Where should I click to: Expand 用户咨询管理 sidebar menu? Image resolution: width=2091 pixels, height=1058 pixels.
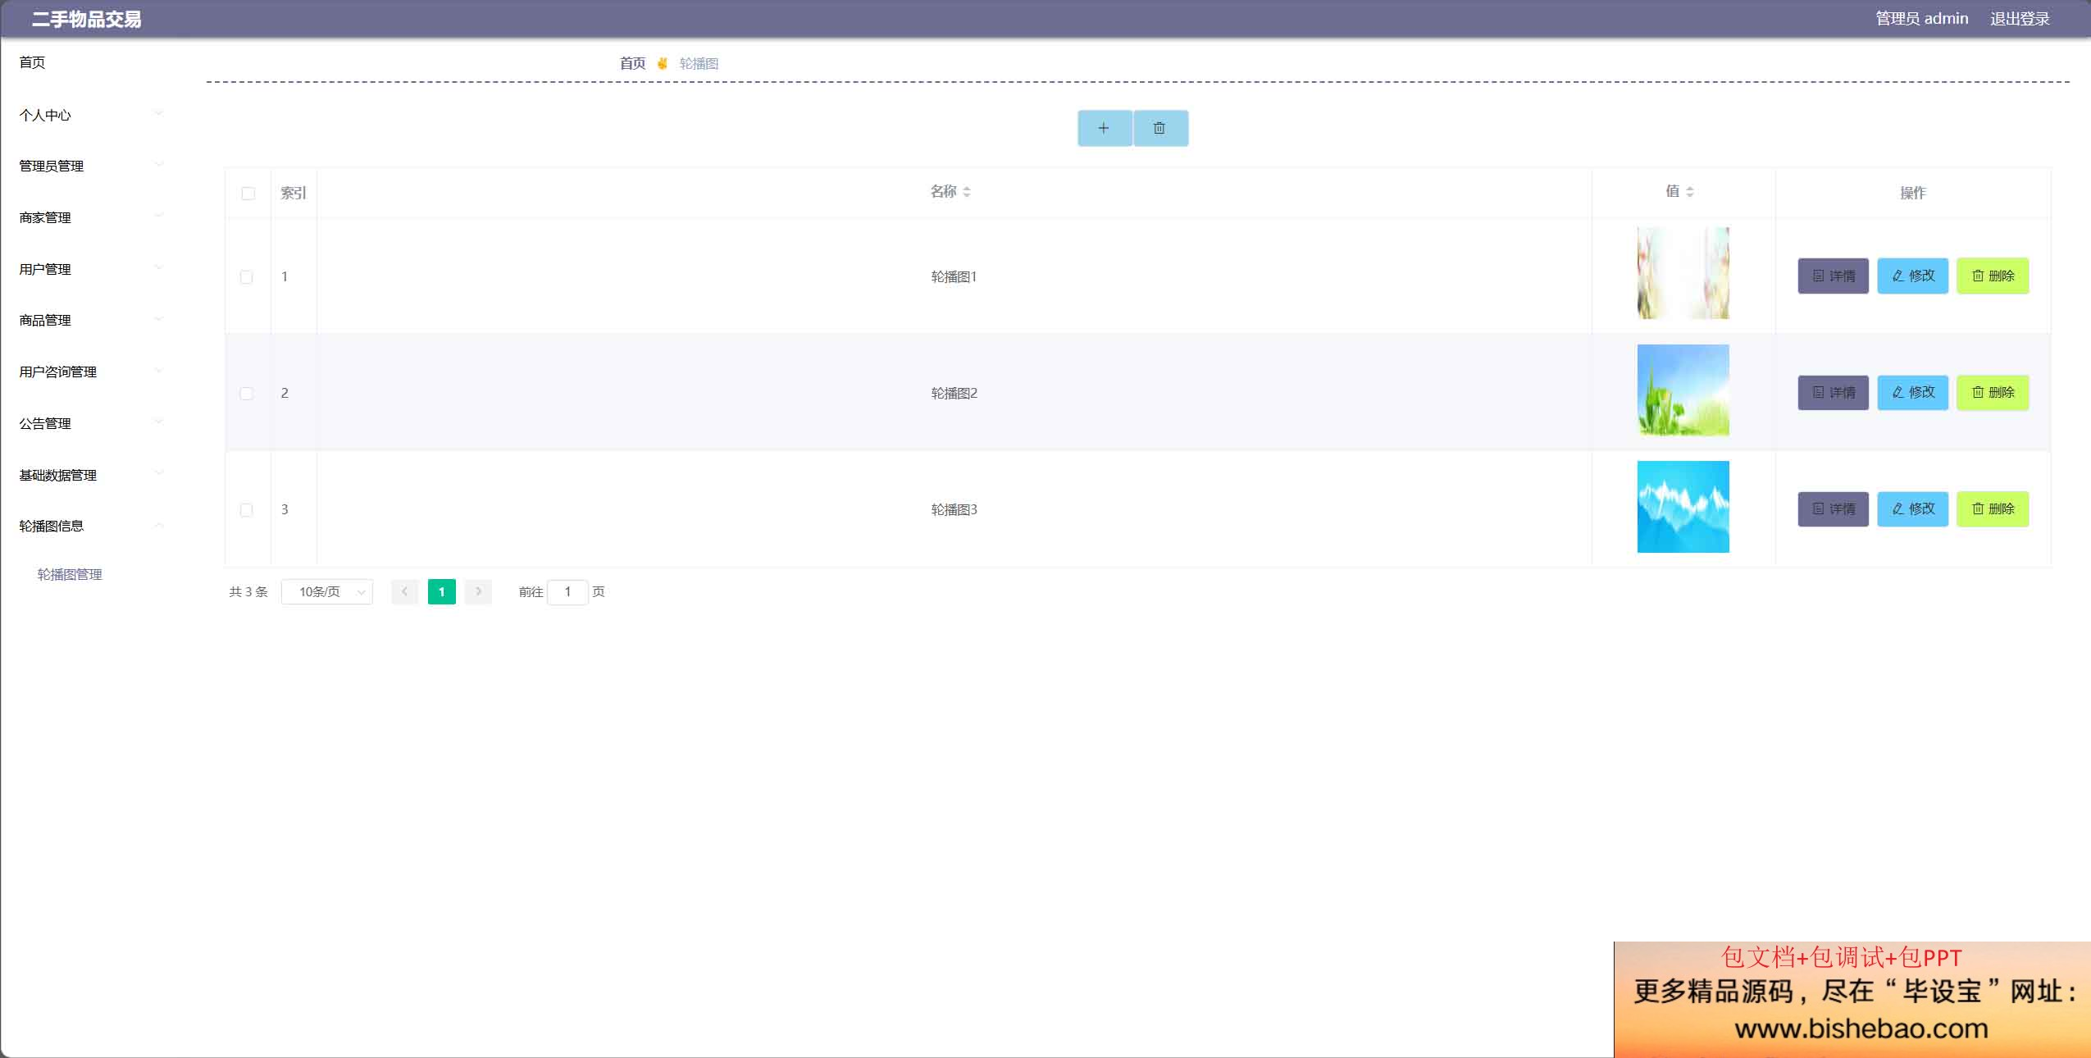tap(90, 372)
